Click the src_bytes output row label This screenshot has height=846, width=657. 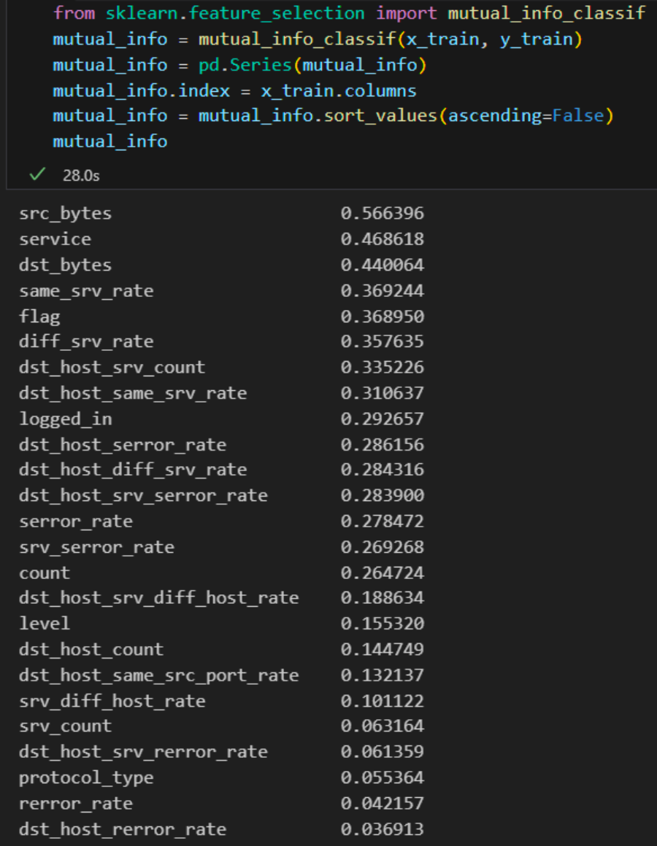point(65,214)
